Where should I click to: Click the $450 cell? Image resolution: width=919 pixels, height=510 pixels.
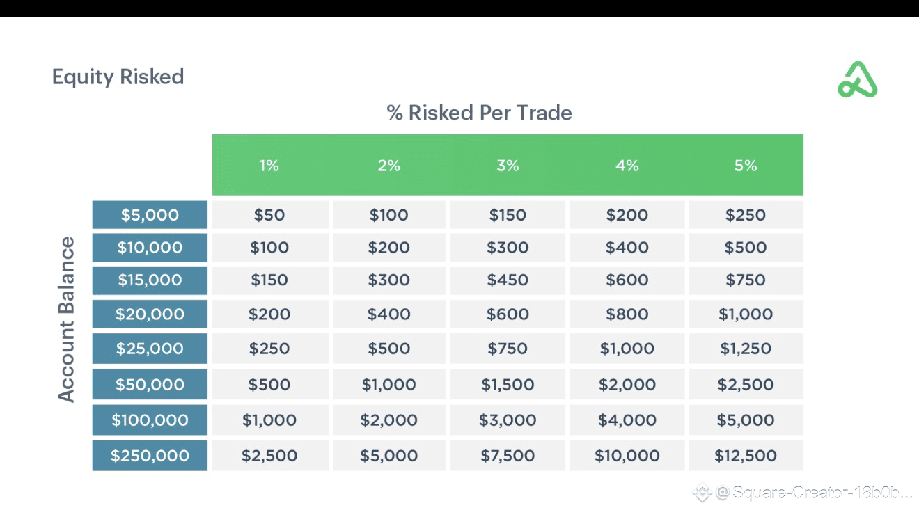[508, 280]
